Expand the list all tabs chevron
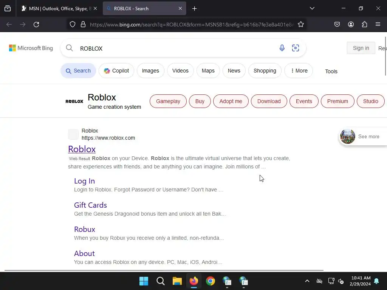Viewport: 387px width, 290px height. [x=312, y=8]
